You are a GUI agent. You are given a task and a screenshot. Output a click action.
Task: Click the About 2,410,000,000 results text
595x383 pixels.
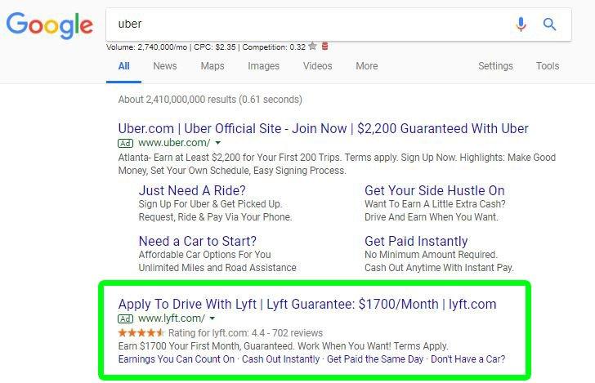(x=210, y=100)
